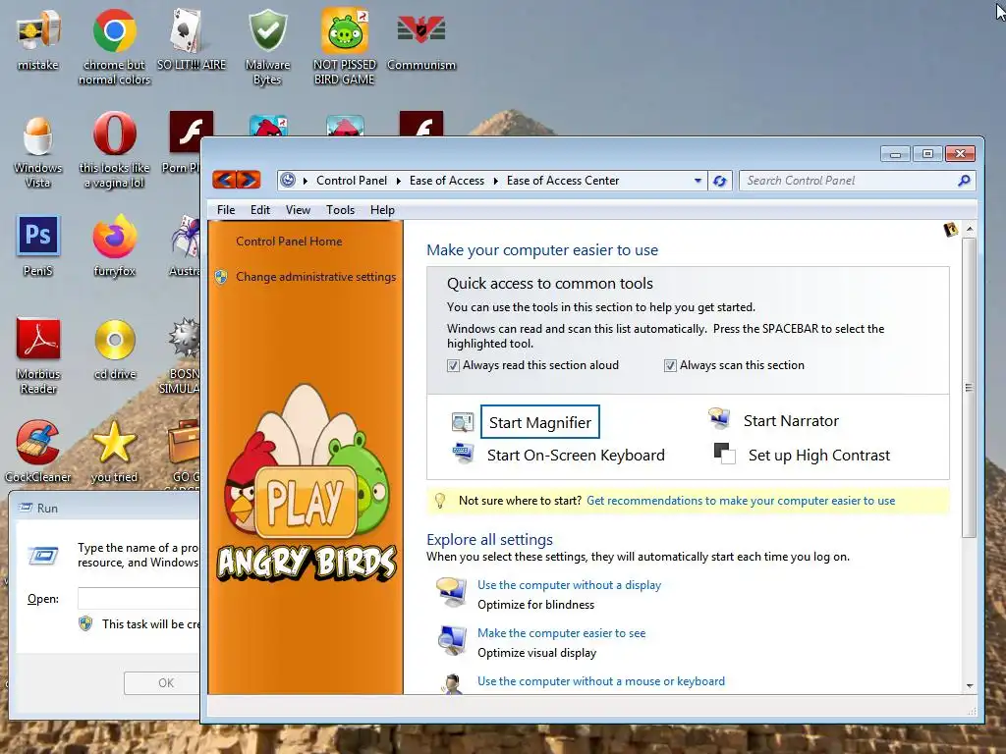Image resolution: width=1006 pixels, height=754 pixels.
Task: Open Change administrative settings link
Action: point(315,277)
